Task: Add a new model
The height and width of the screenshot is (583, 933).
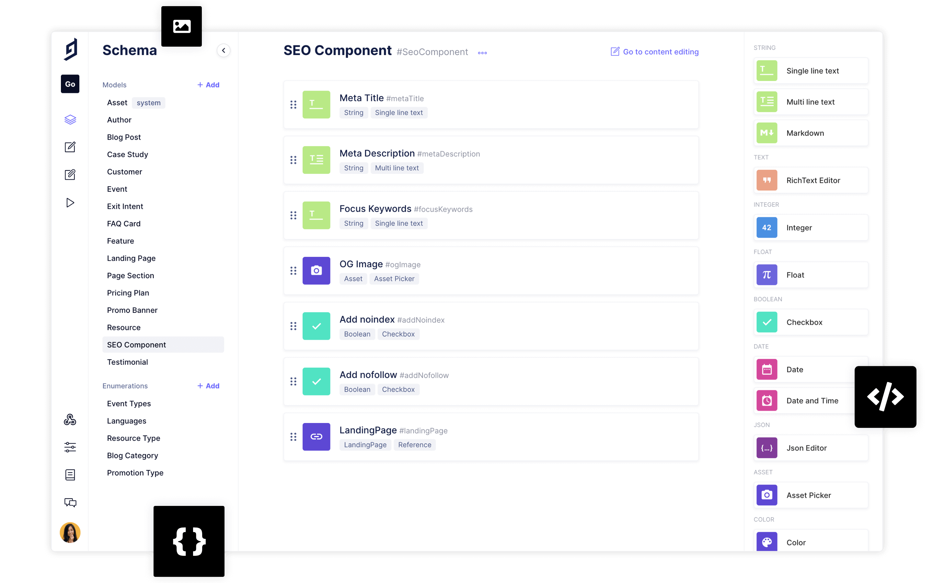Action: pos(208,85)
